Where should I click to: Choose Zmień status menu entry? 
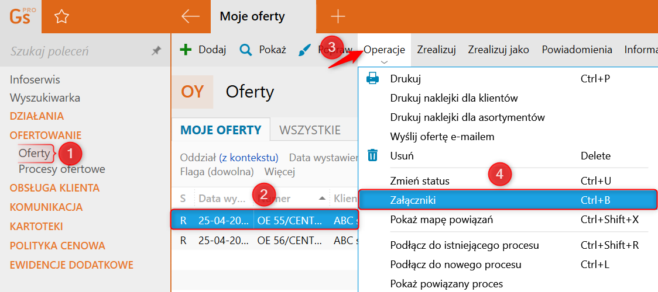coord(420,181)
